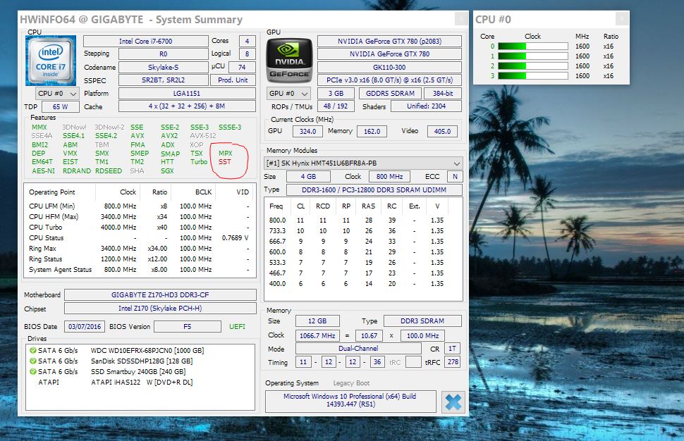Click the Dual-Channel mode field
Screen dimensions: 684x441
coord(358,349)
